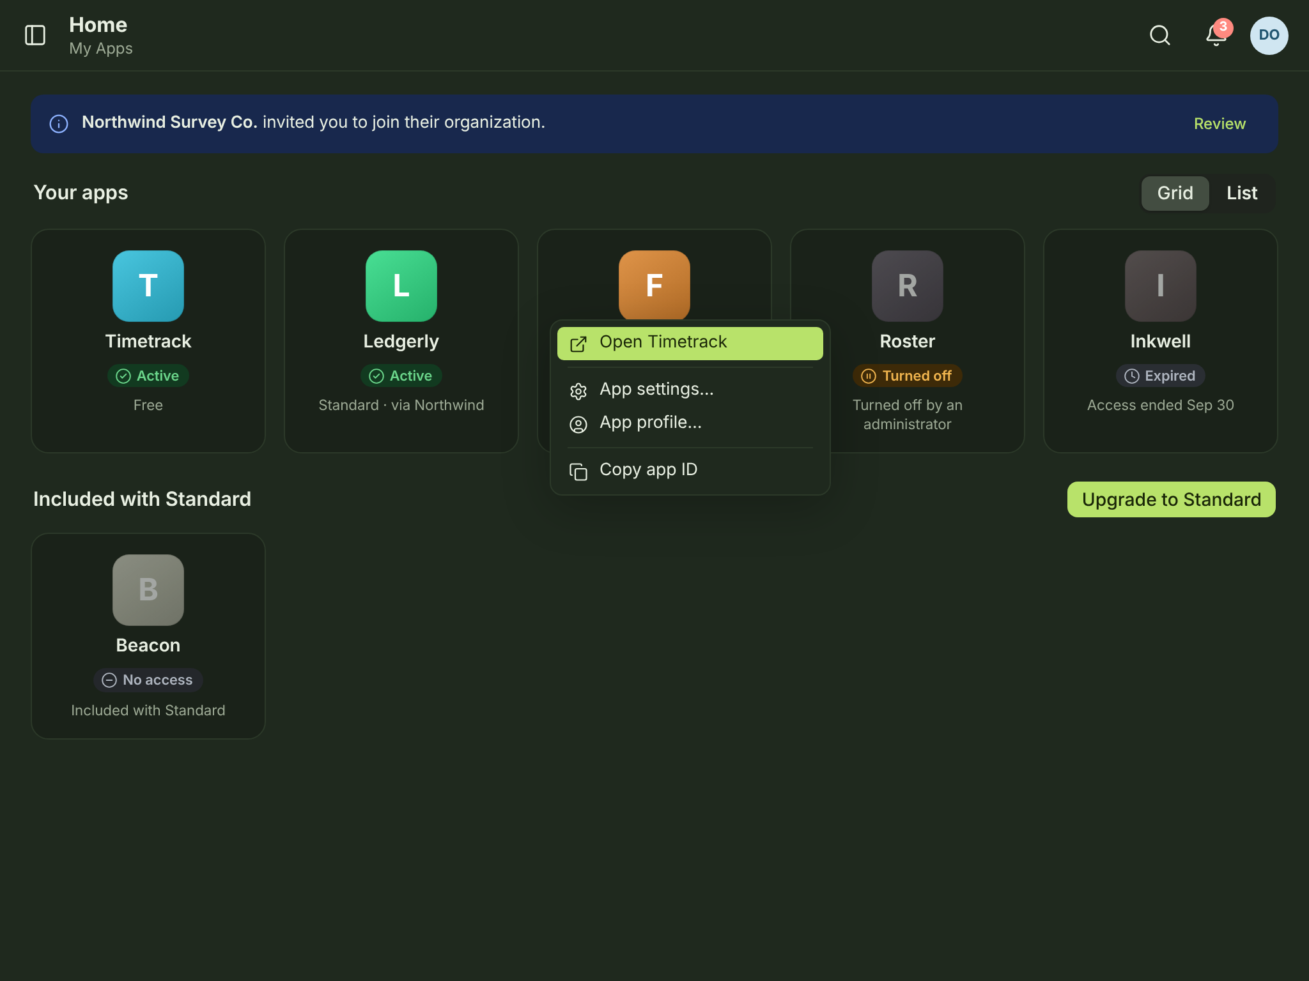
Task: Select App settings... menu item
Action: [x=690, y=390]
